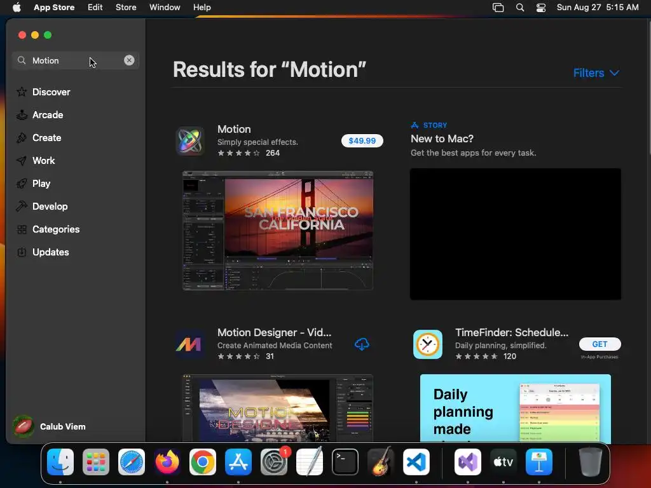Open Spotlight search in menu bar
Image resolution: width=651 pixels, height=488 pixels.
(520, 7)
